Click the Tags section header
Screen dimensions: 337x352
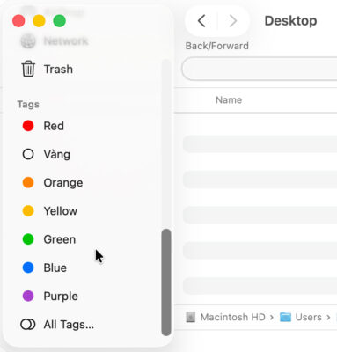point(28,105)
